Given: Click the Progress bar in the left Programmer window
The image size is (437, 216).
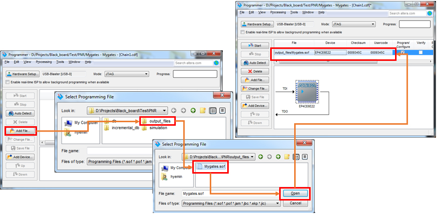Looking at the screenshot, I should click(x=195, y=74).
